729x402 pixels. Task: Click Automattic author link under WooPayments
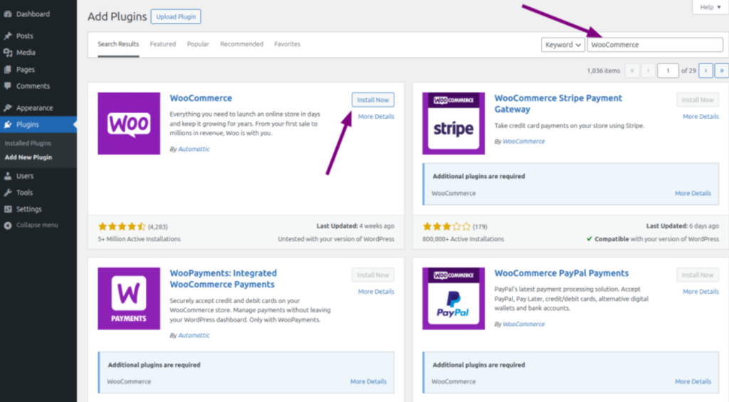194,335
